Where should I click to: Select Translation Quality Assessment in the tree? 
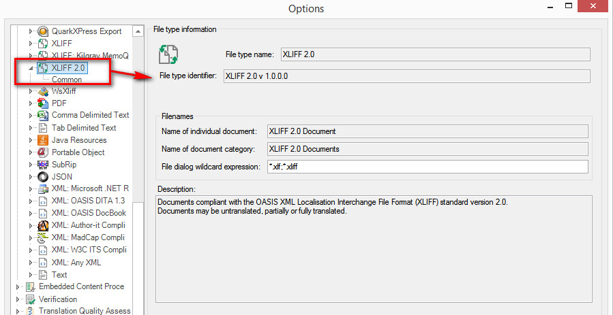tap(85, 311)
